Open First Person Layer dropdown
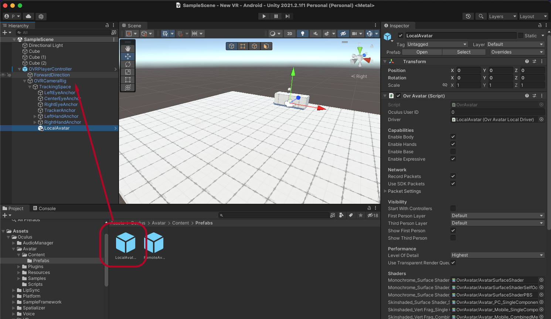This screenshot has width=551, height=319. pos(497,216)
